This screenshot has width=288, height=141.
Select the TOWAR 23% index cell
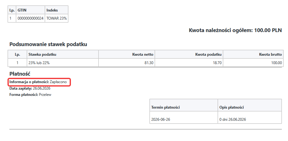[x=57, y=18]
